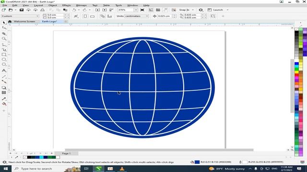The height and width of the screenshot is (172, 307).
Task: Select the Drop Shadow effects tool
Action: tap(4, 88)
